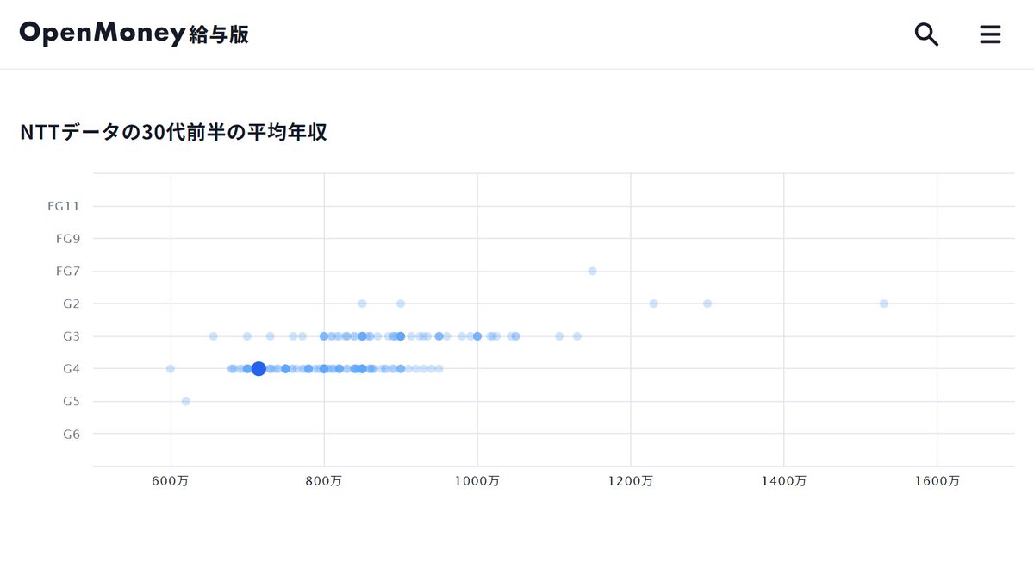Select the G5 data point near 620万

coord(185,401)
